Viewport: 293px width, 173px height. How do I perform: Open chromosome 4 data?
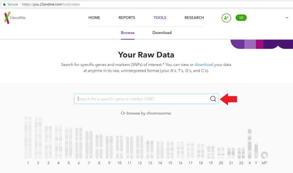(x=58, y=142)
